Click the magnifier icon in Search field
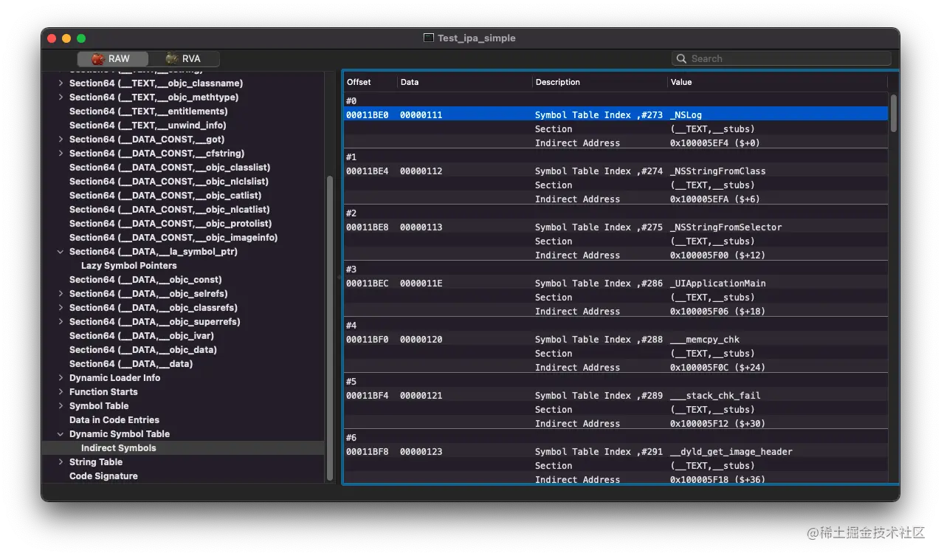941x556 pixels. 683,59
